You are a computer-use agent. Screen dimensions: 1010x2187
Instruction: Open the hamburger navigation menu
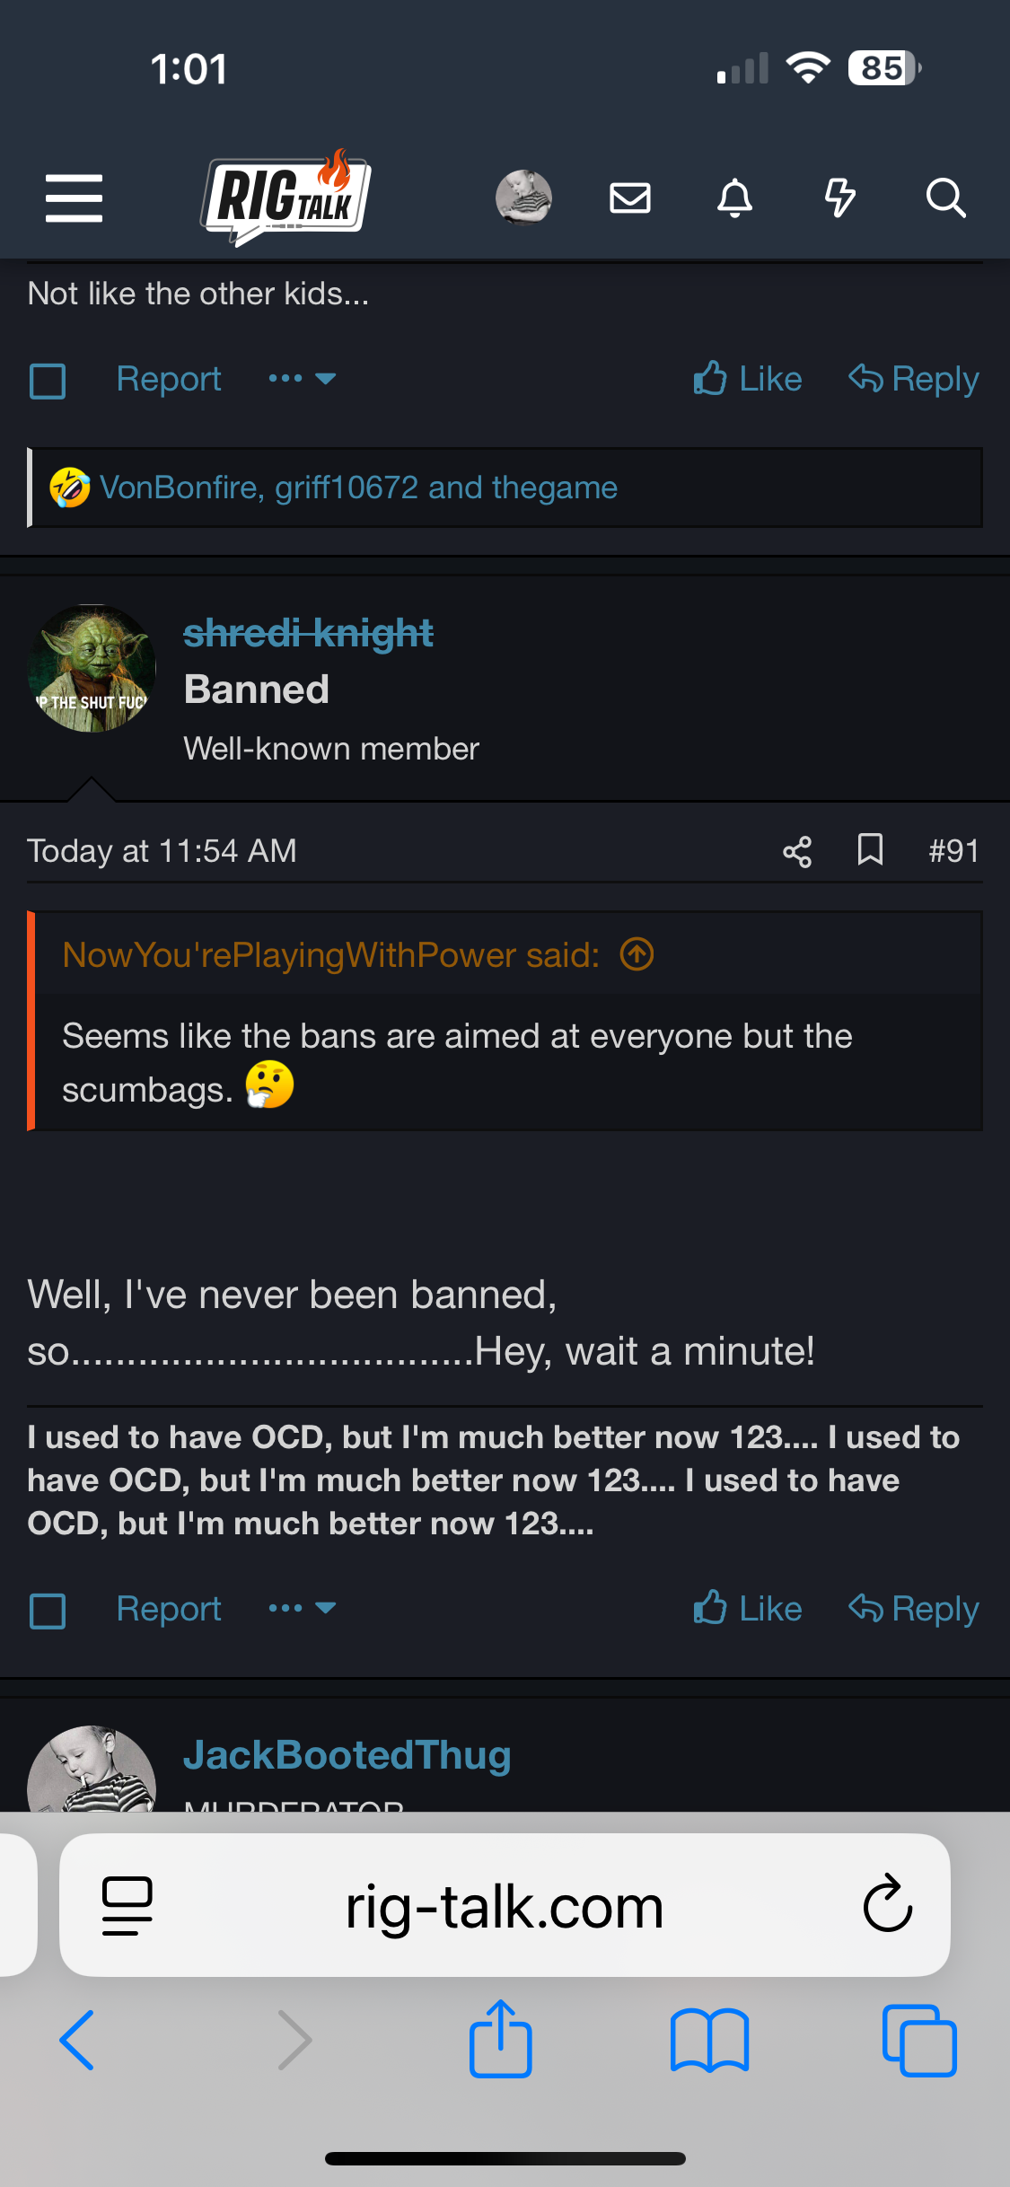(x=74, y=198)
